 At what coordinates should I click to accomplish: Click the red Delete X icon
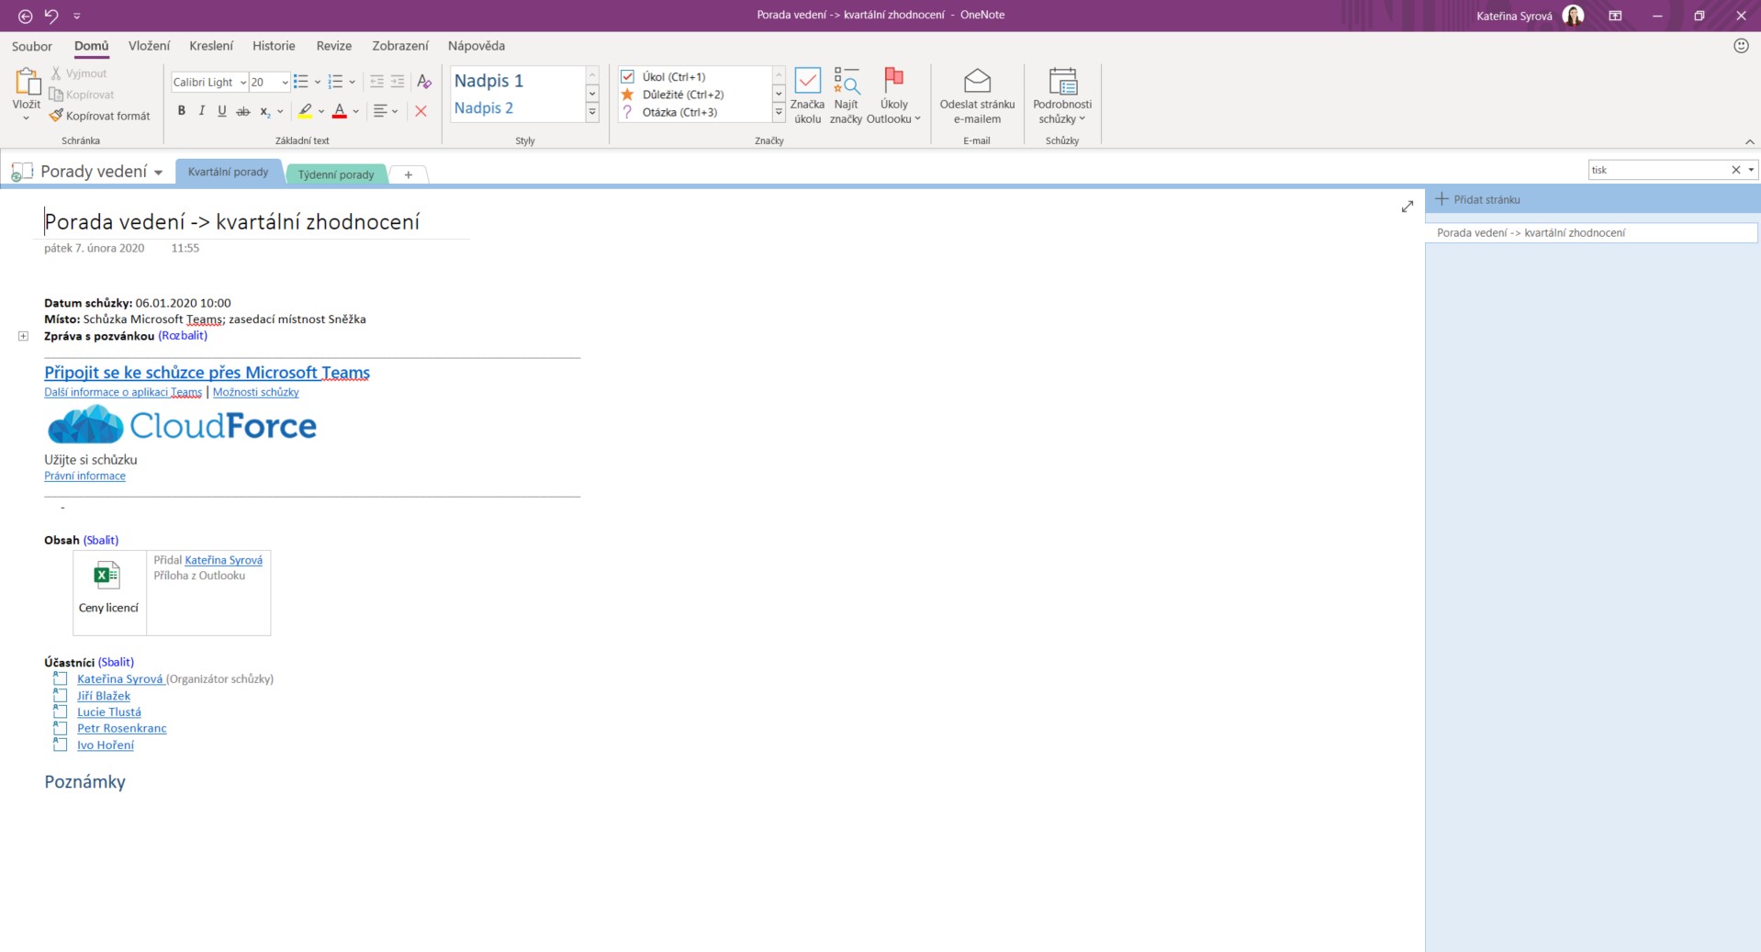[x=421, y=111]
